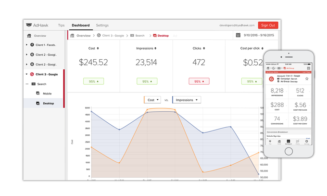Click the red Desktop icon in the breadcrumb

tap(155, 36)
